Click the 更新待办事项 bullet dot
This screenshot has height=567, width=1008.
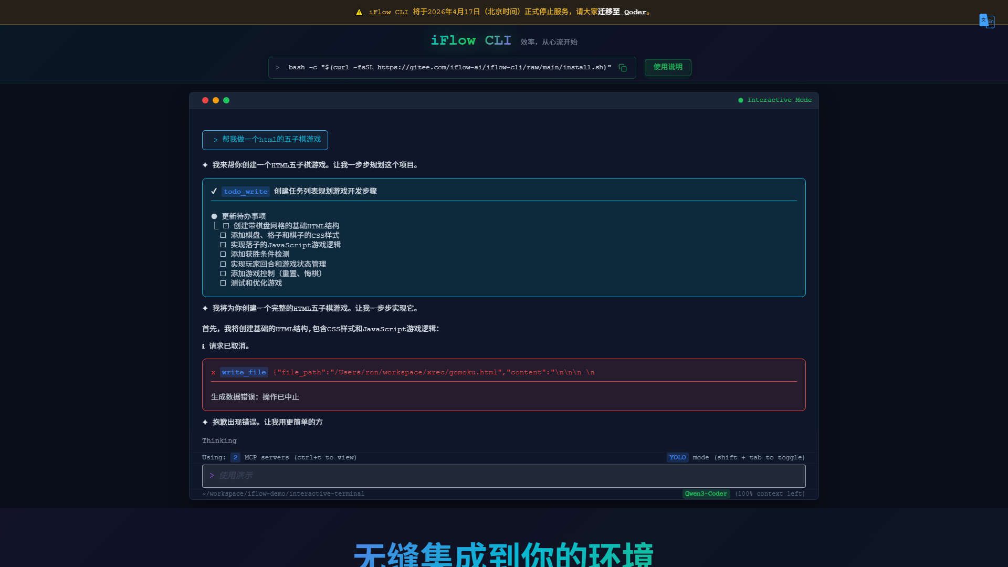tap(214, 216)
